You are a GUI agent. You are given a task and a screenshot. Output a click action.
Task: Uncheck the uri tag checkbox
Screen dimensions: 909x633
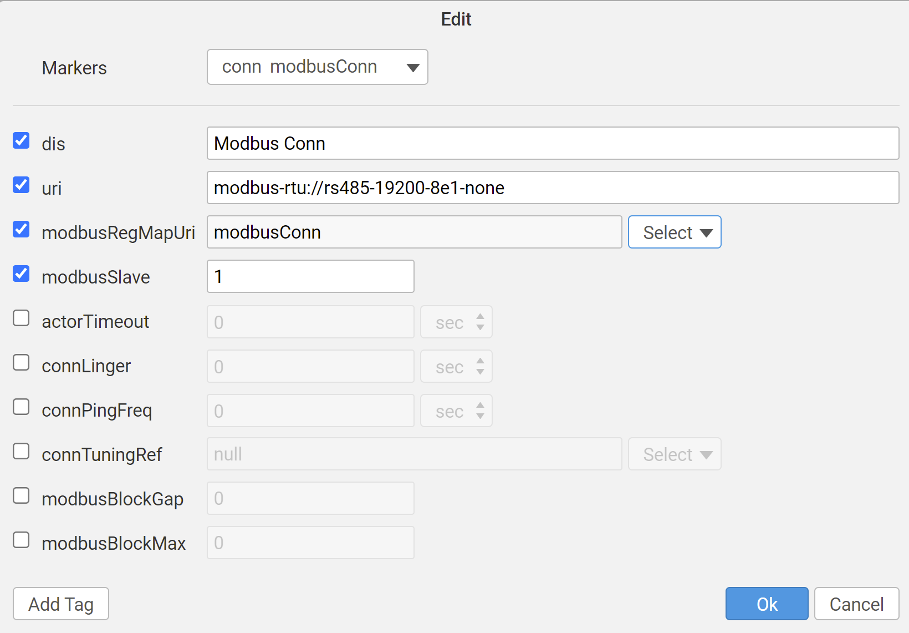(21, 185)
